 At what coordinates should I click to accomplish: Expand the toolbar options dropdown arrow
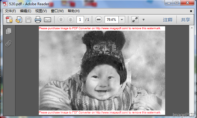[143, 20]
